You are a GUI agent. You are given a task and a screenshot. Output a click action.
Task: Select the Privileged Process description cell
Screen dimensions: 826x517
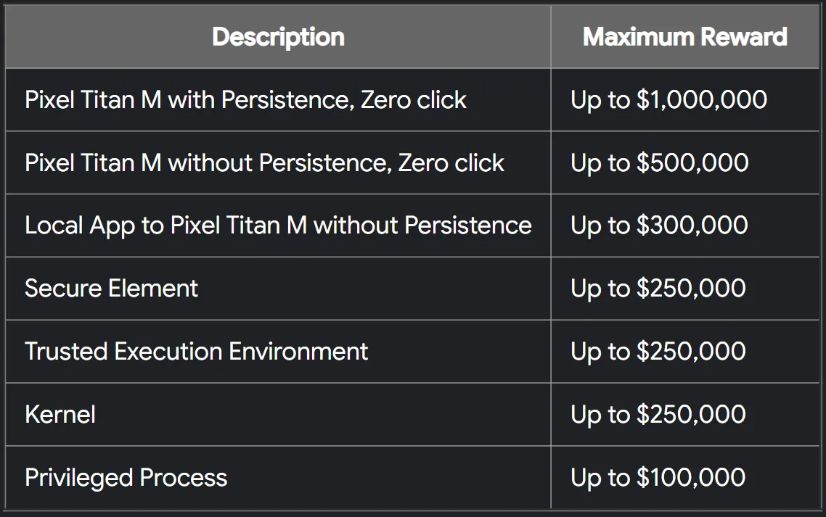pos(126,478)
